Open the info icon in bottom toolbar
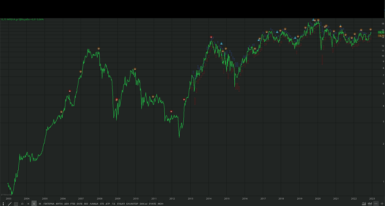Screen dimensions: 385x206 [3, 204]
